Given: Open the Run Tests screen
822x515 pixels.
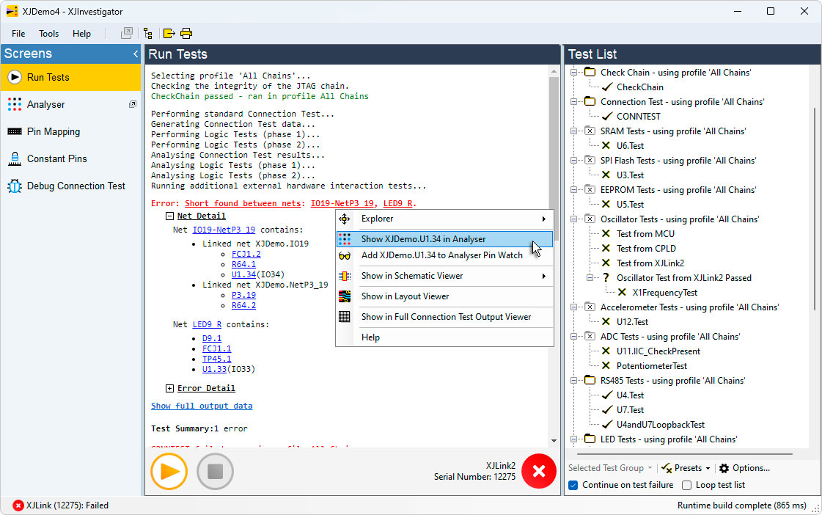Looking at the screenshot, I should point(70,77).
